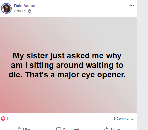Toggle Like on this post
The width and height of the screenshot is (148, 130).
pyautogui.click(x=23, y=129)
